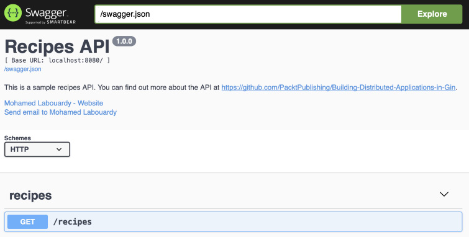
Task: Click the Swagger wordmark in header
Action: click(x=47, y=12)
